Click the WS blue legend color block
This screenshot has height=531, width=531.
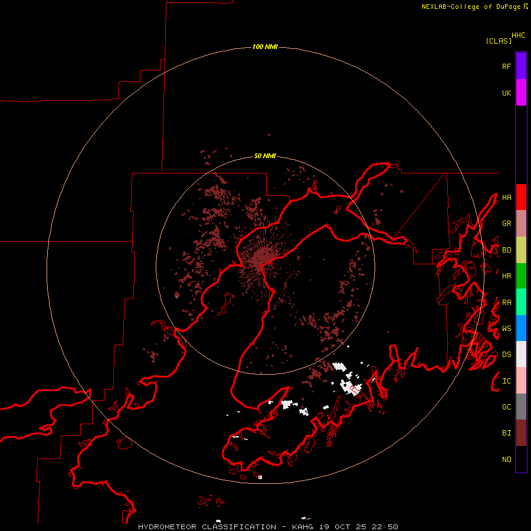point(521,328)
